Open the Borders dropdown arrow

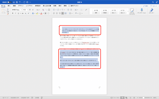click(82, 13)
